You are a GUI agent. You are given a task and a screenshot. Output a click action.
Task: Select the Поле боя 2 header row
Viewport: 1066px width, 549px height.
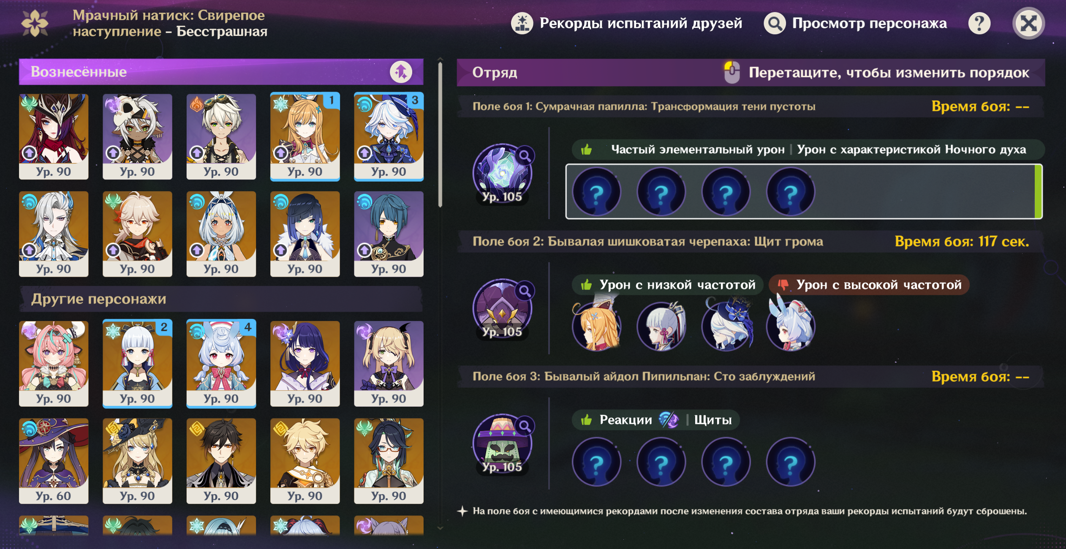[751, 242]
